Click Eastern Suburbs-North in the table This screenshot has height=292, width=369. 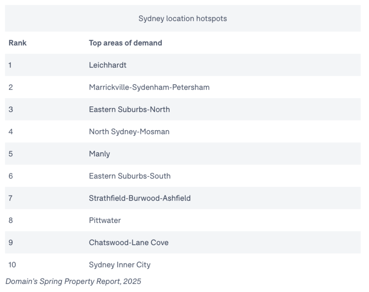129,109
